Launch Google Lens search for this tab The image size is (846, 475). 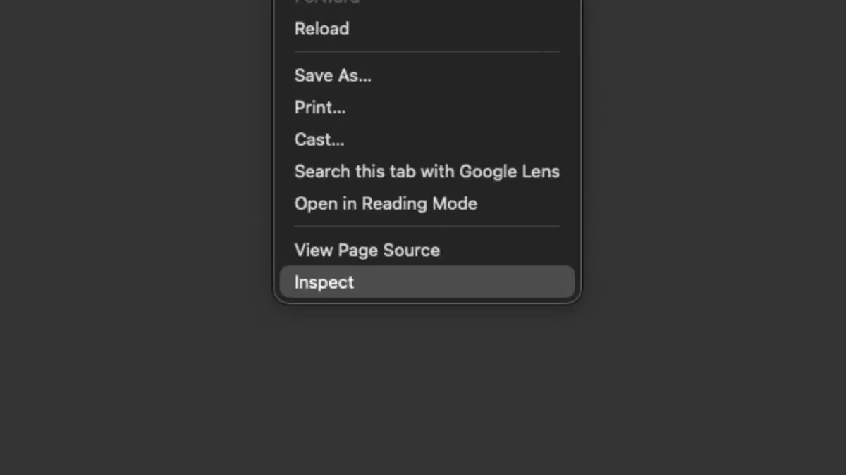point(427,171)
